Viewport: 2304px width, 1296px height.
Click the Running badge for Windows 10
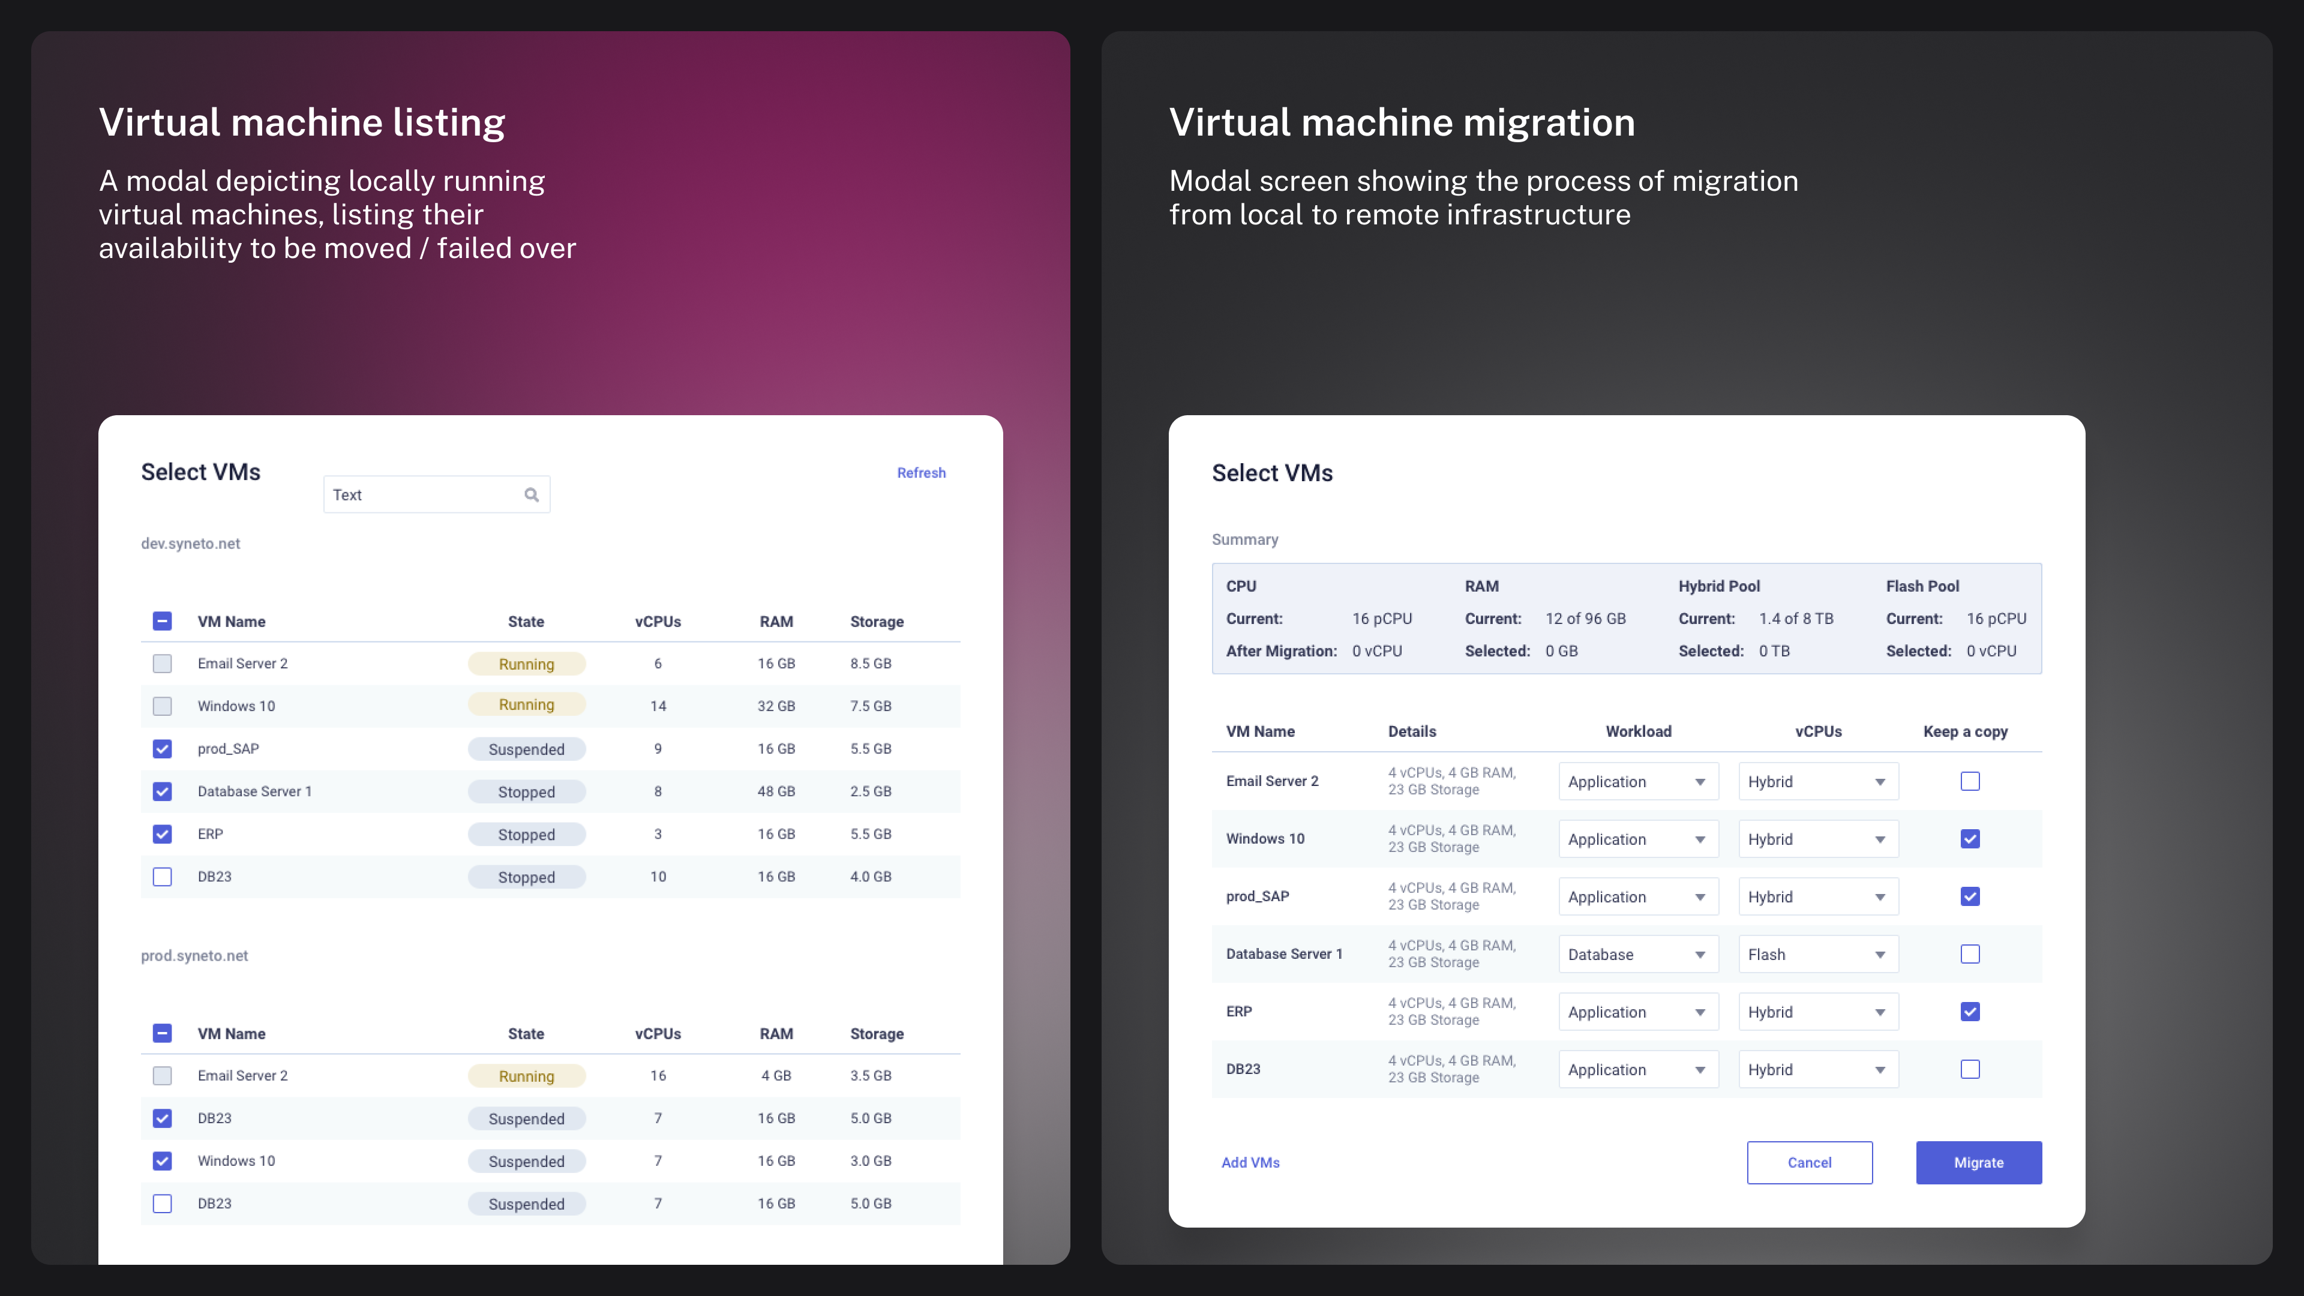(526, 705)
